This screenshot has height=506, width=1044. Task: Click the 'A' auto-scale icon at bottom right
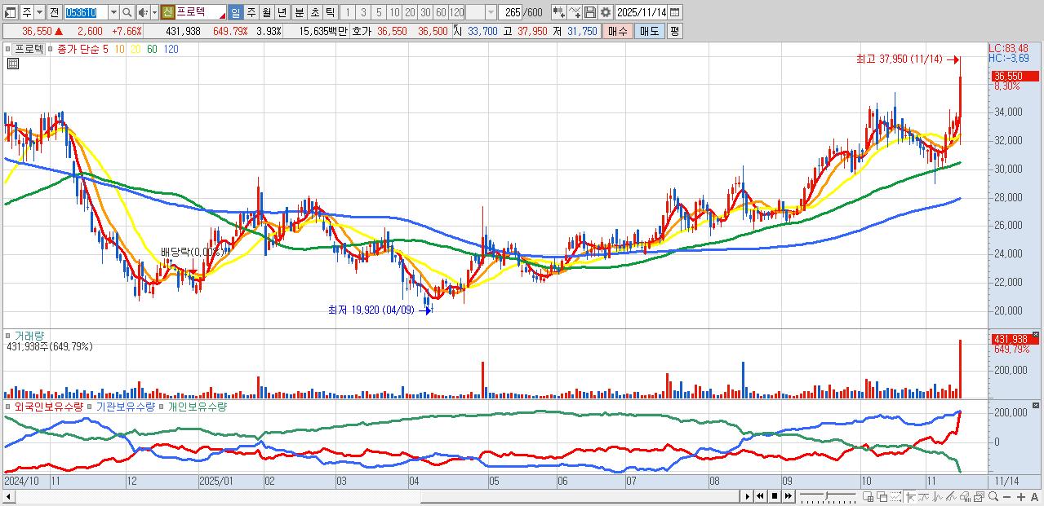pyautogui.click(x=1034, y=497)
